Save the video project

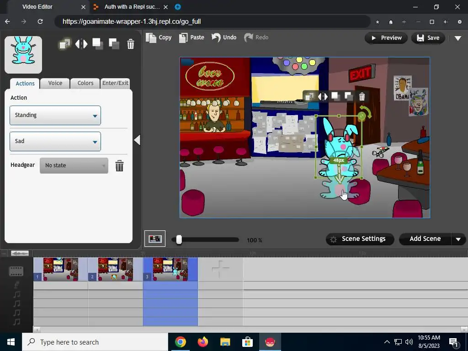pos(428,38)
